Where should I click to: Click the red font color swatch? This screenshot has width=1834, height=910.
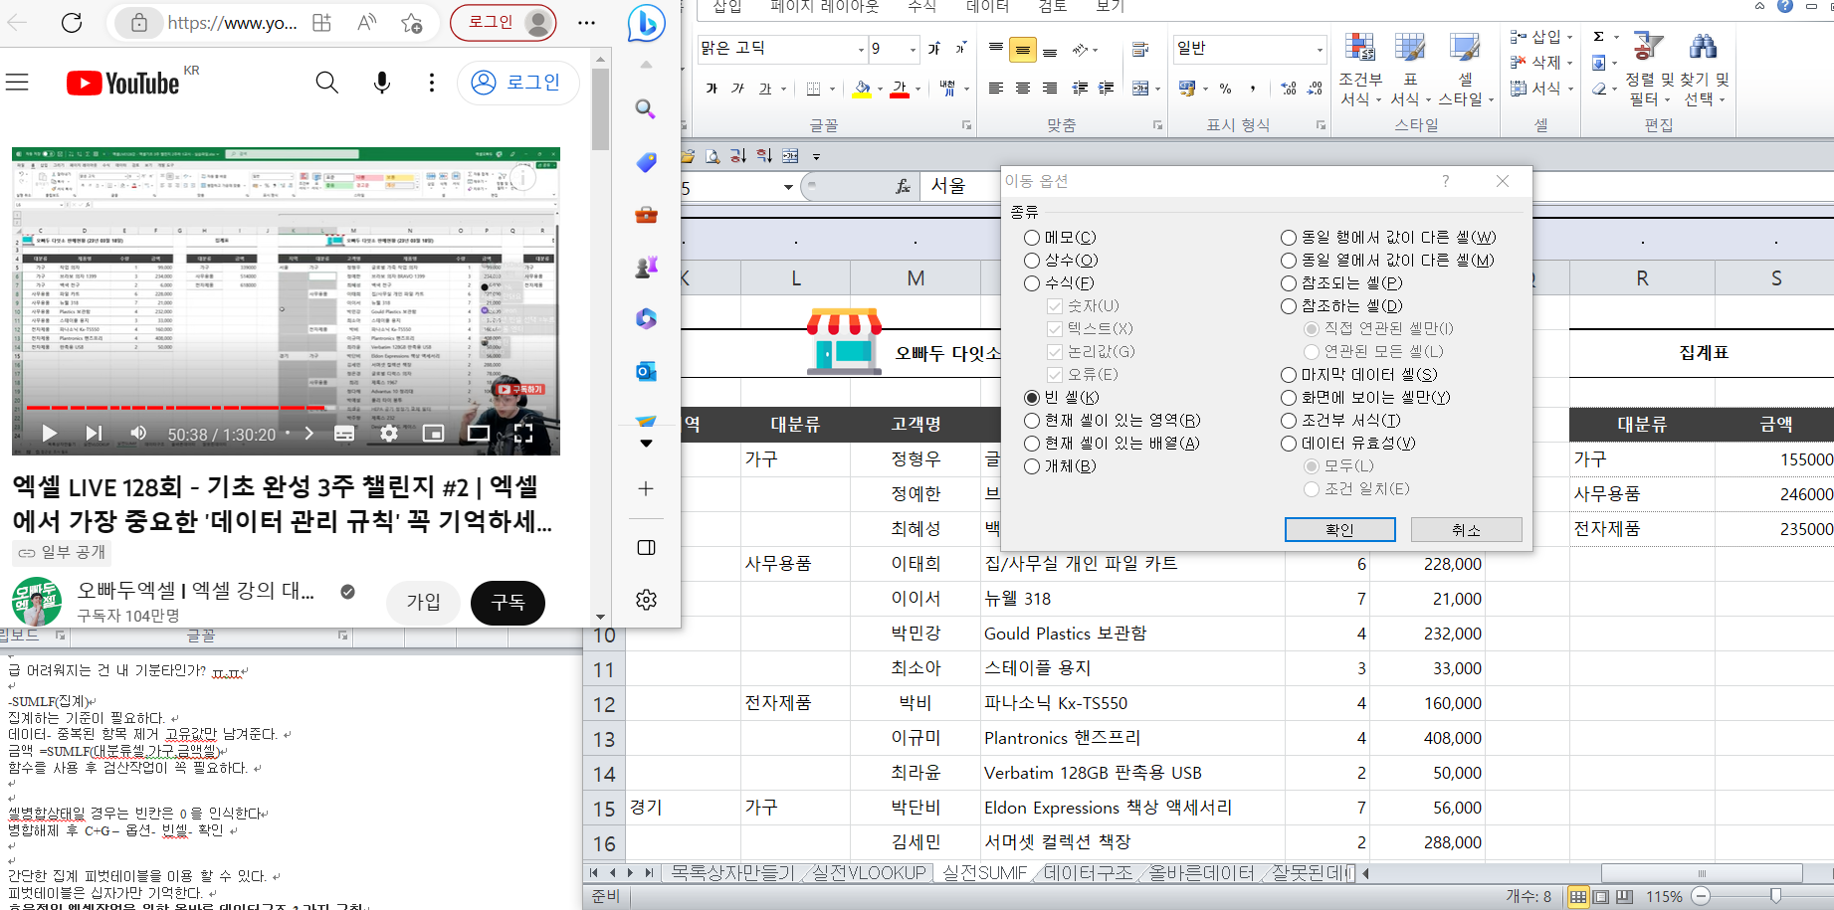900,90
